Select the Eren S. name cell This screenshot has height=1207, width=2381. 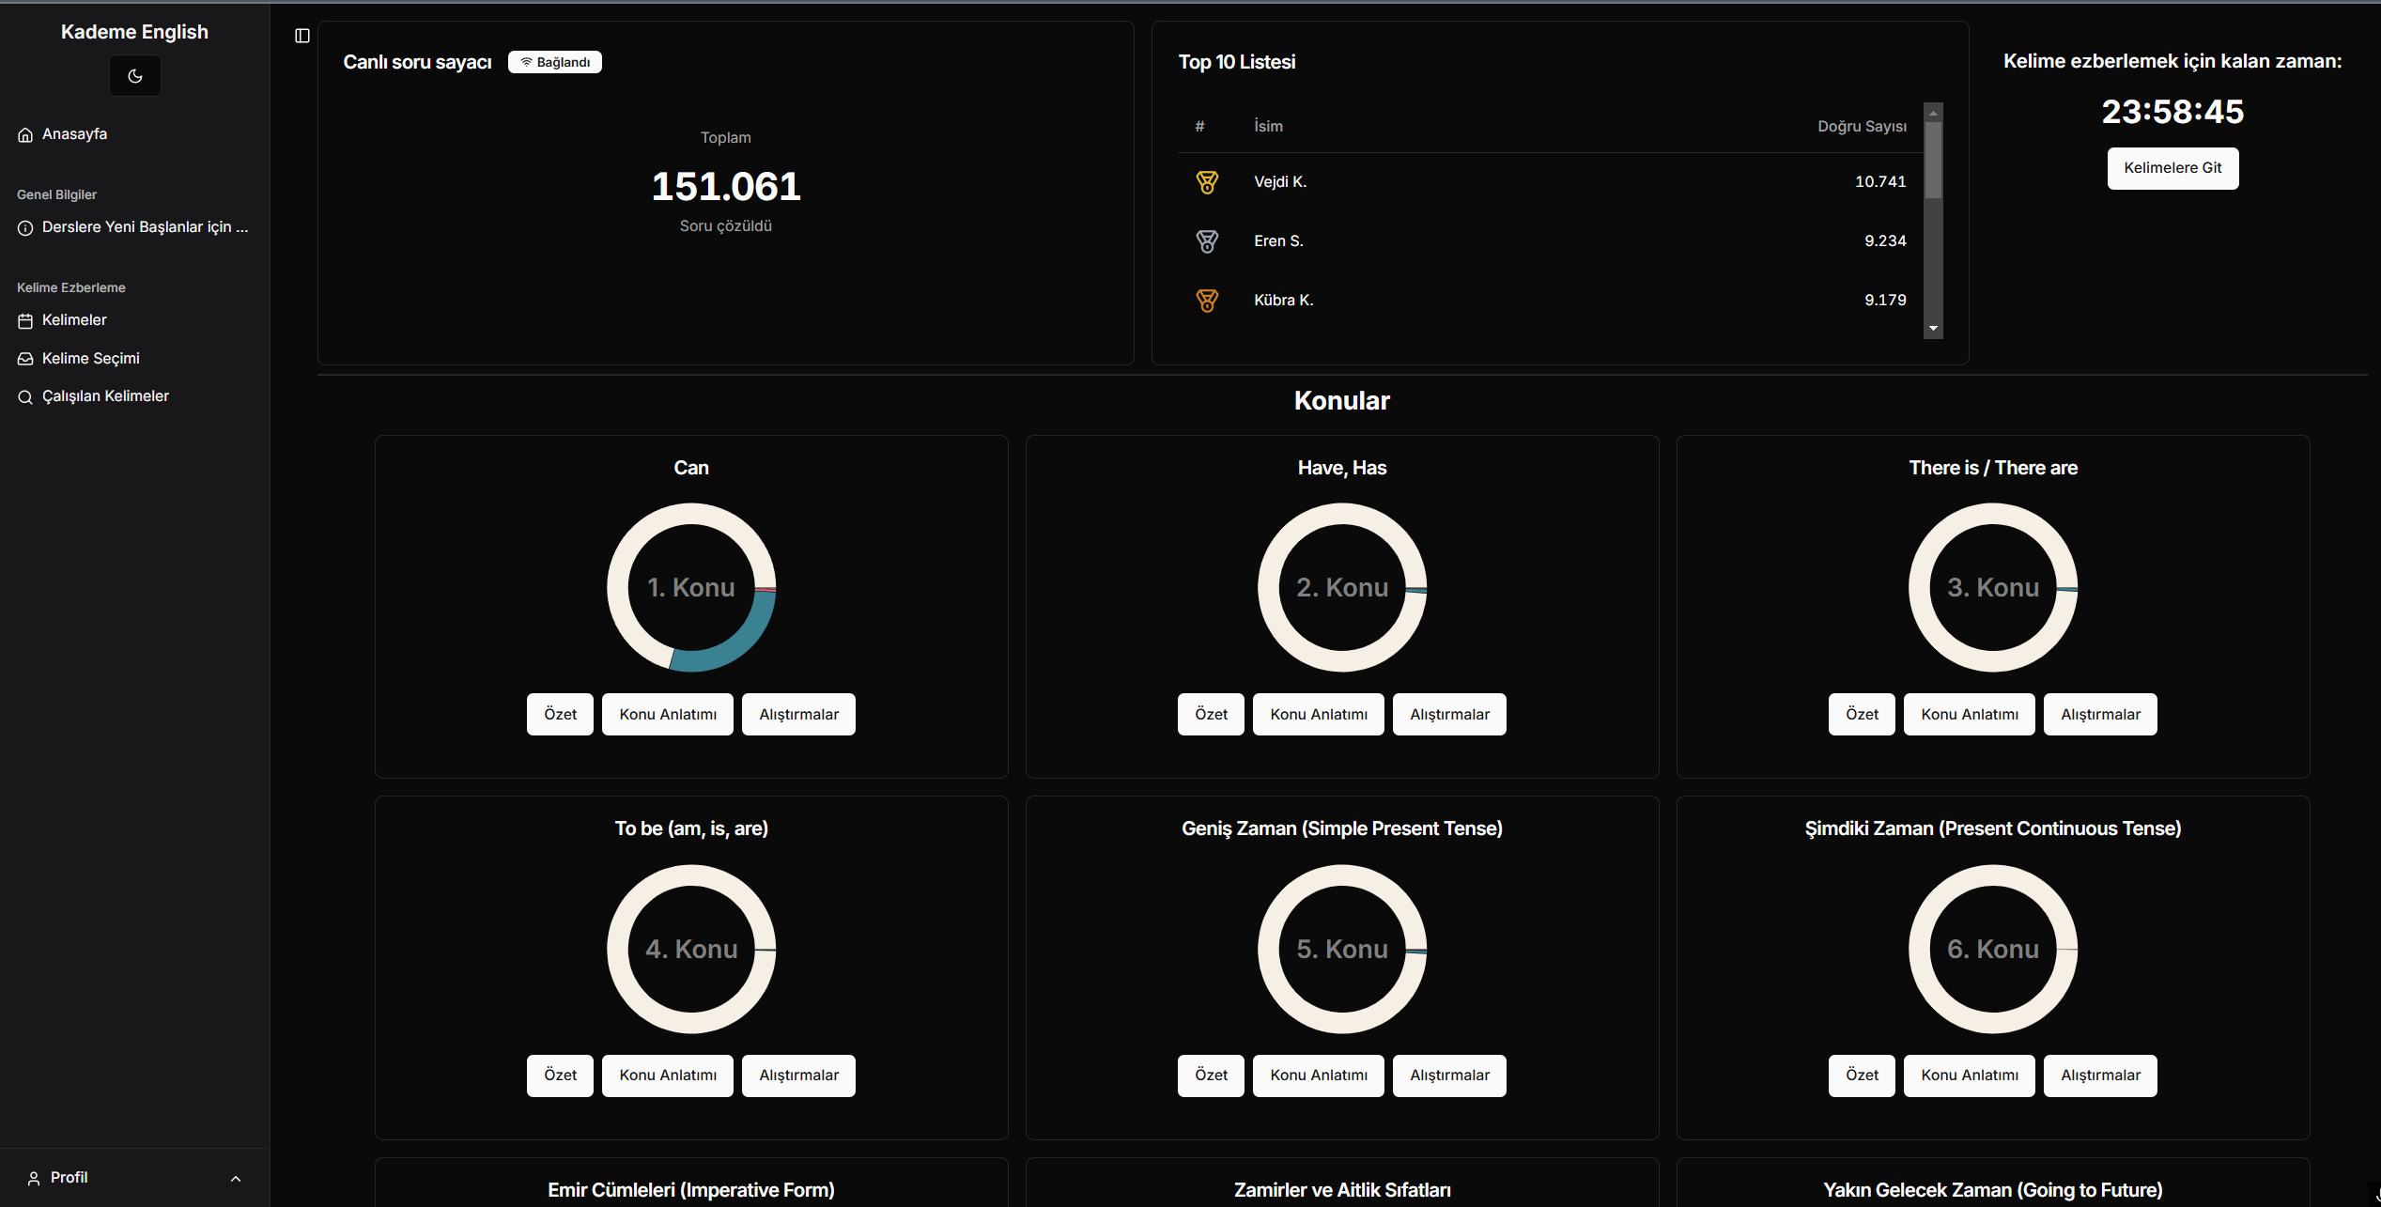pyautogui.click(x=1278, y=241)
